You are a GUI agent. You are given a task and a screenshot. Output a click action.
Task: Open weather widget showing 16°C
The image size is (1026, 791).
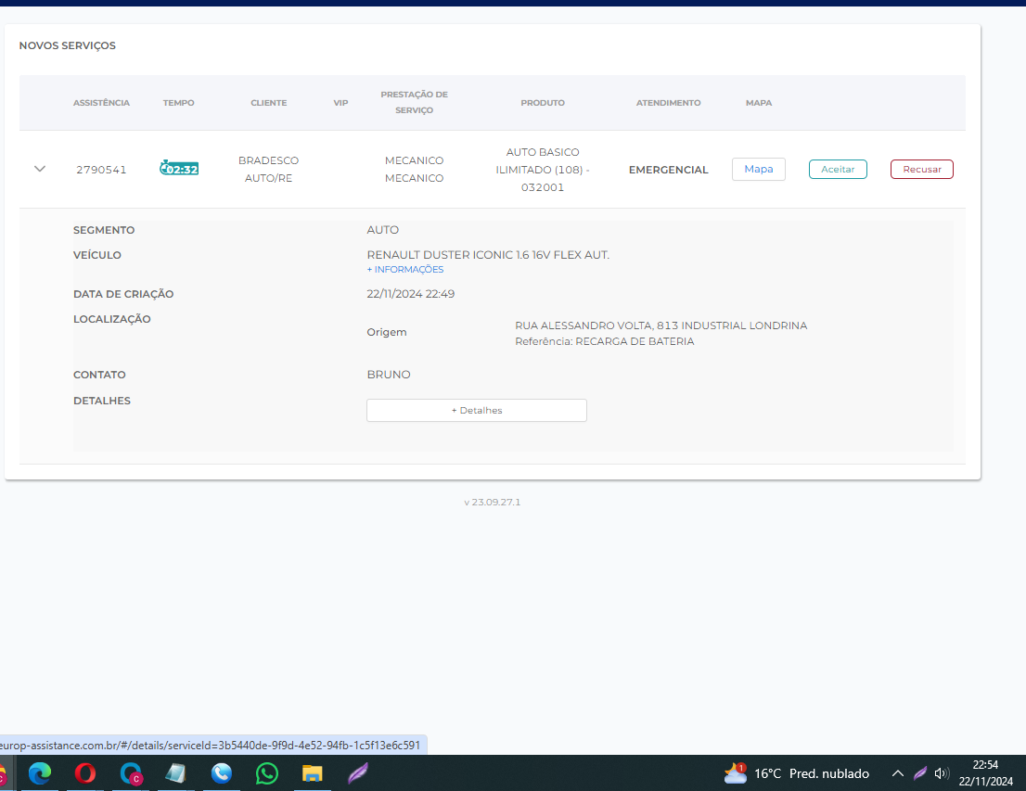coord(796,773)
